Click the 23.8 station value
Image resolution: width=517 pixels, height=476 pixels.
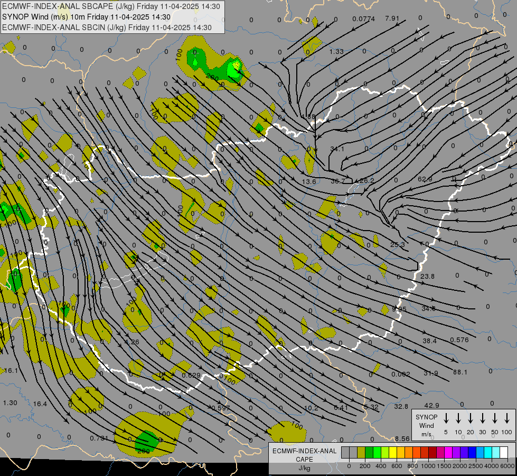tap(427, 276)
